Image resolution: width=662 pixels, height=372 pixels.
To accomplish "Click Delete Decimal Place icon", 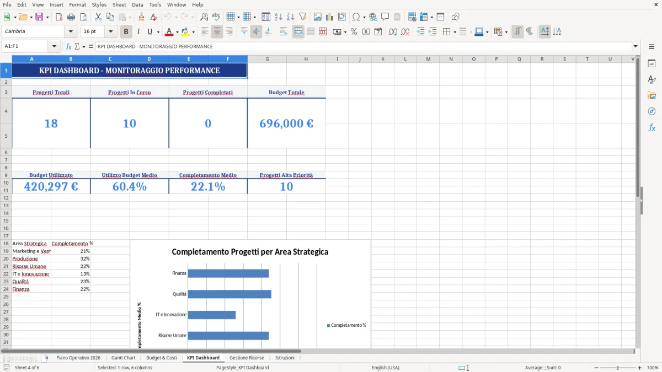I will click(405, 32).
